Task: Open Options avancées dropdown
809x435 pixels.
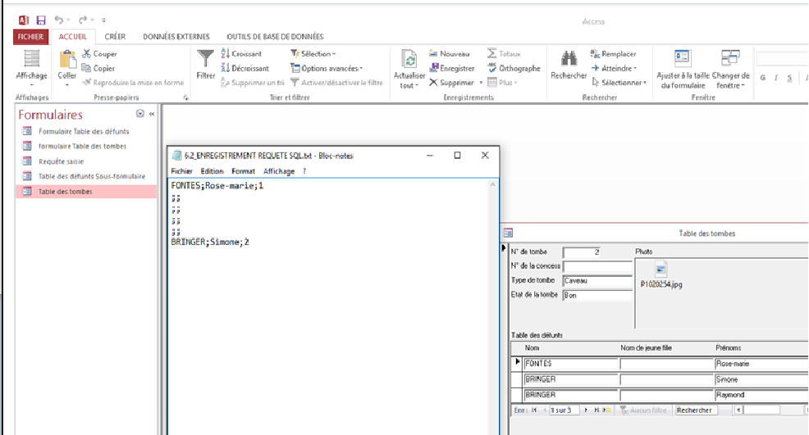Action: pos(327,68)
